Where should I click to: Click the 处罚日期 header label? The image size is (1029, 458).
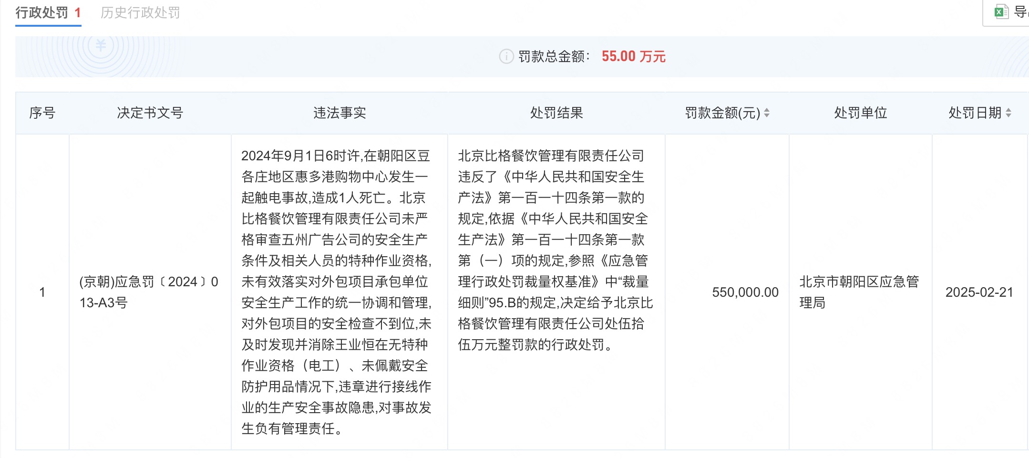(975, 113)
